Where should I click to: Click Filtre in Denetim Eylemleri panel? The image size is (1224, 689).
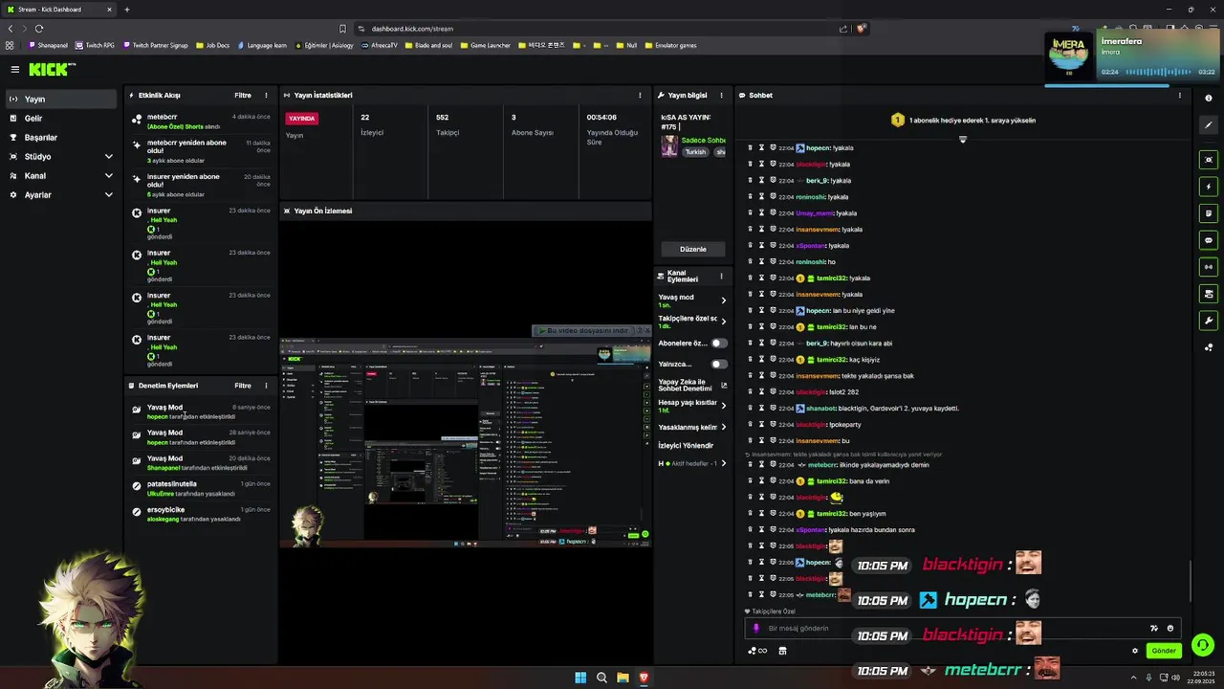click(243, 386)
